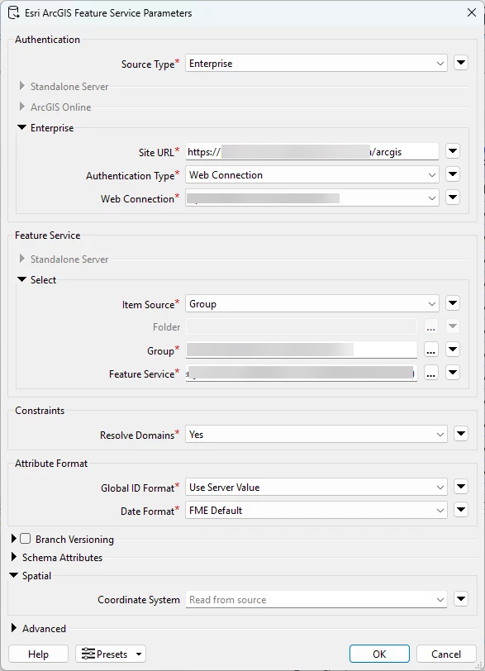Collapse the Spatial section
This screenshot has width=485, height=671.
(14, 576)
